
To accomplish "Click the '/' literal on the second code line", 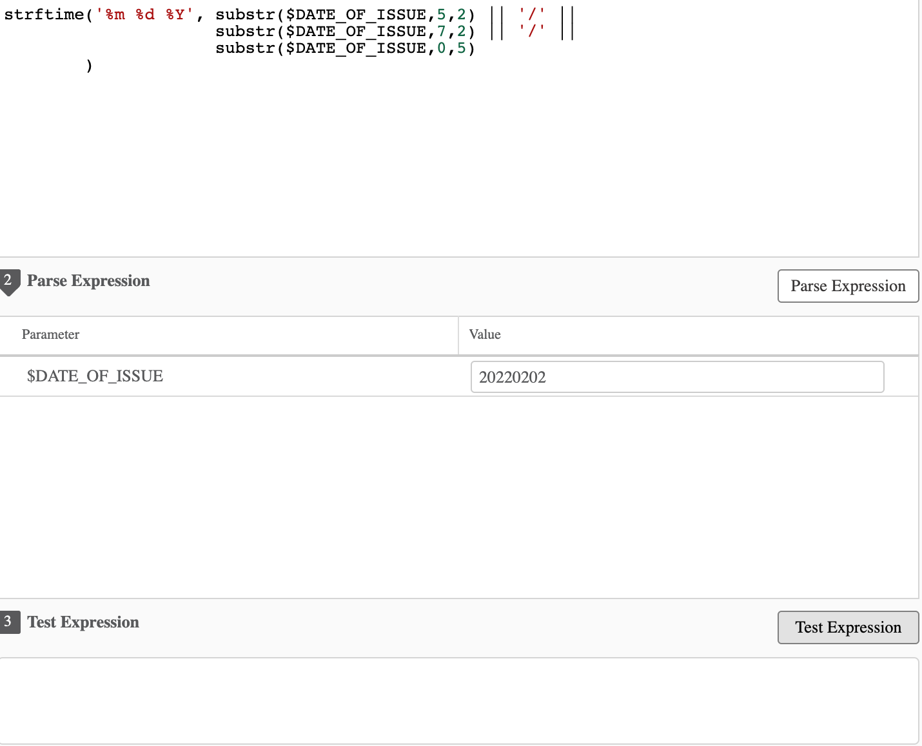I will pyautogui.click(x=532, y=32).
